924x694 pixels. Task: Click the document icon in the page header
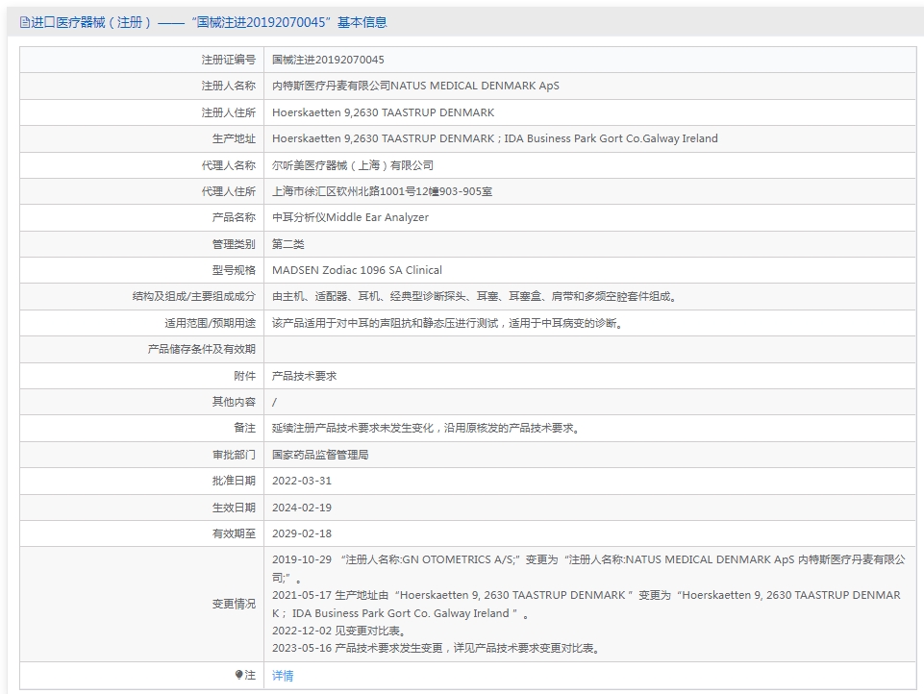pos(24,22)
